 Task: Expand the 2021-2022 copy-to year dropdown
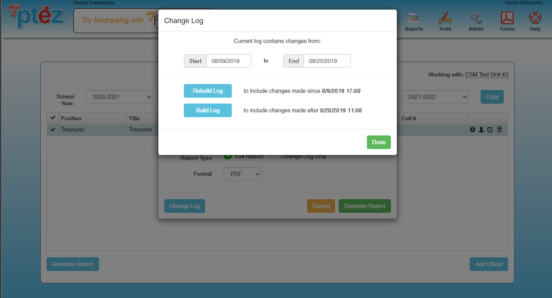click(x=435, y=97)
